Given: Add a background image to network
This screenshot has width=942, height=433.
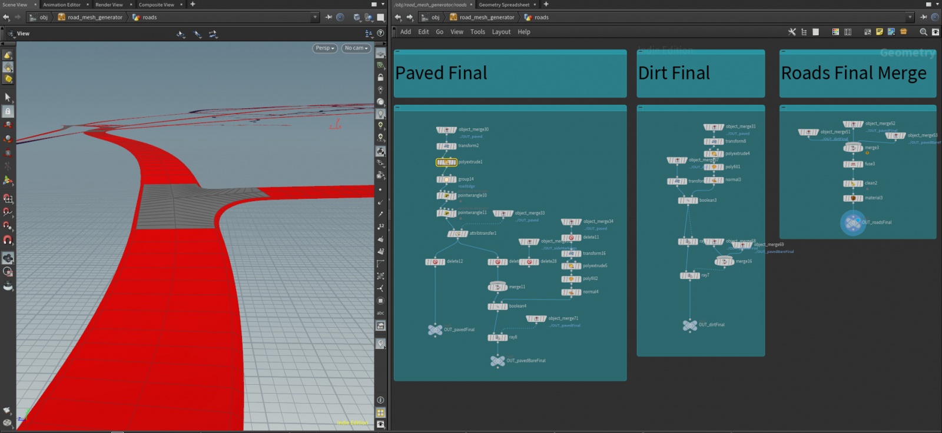Looking at the screenshot, I should pos(891,32).
